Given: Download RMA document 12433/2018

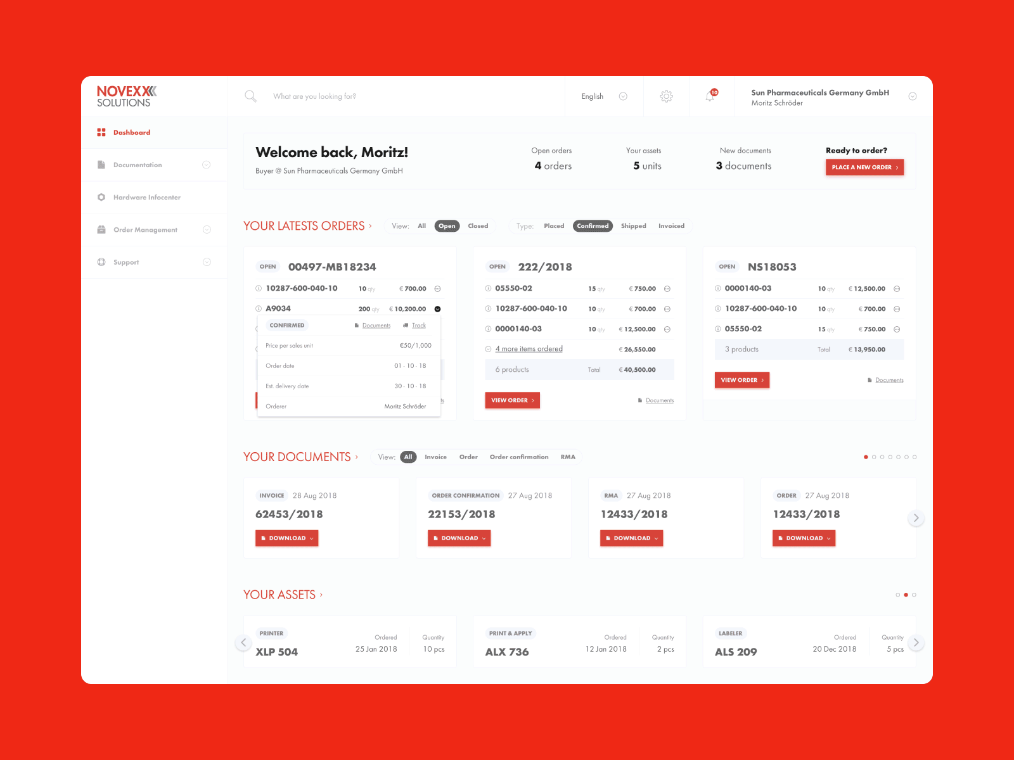Looking at the screenshot, I should [631, 538].
